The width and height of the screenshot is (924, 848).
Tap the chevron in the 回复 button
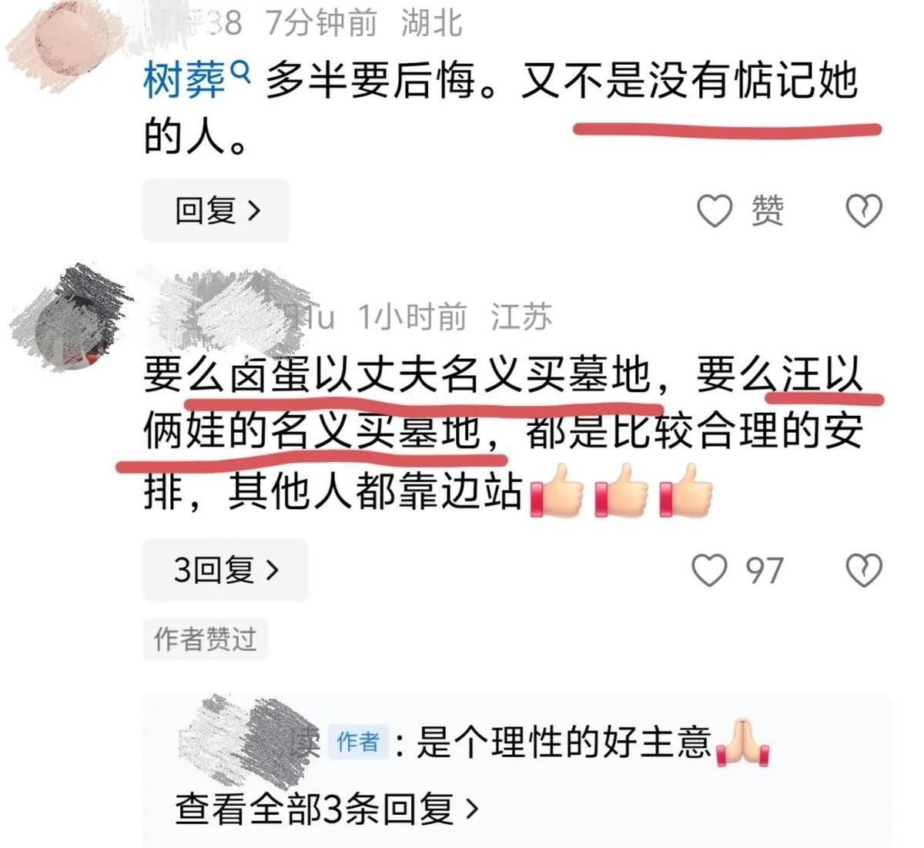[255, 210]
